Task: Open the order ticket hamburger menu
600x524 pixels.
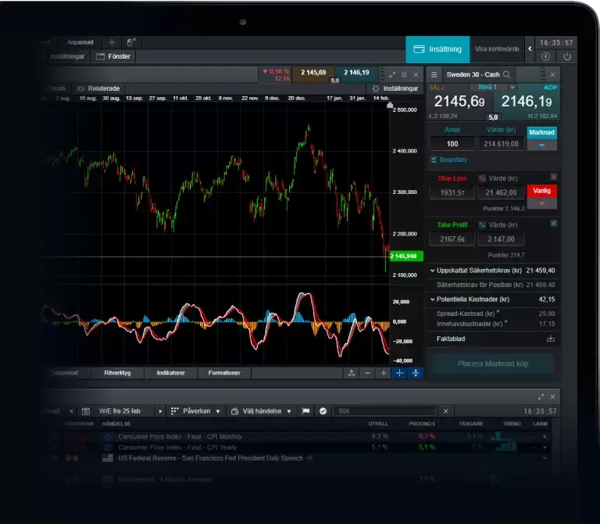Action: pos(434,74)
